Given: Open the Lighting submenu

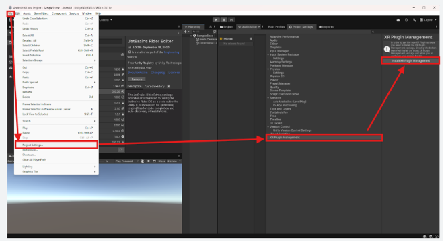Looking at the screenshot, I should click(x=57, y=167).
